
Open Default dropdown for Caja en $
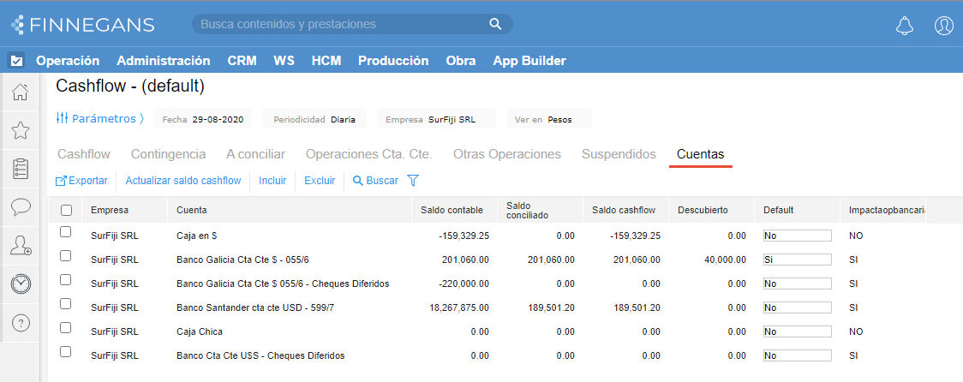797,236
